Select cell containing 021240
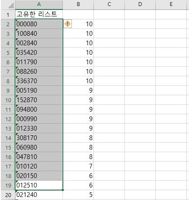The width and height of the screenshot is (189, 200). tap(39, 195)
